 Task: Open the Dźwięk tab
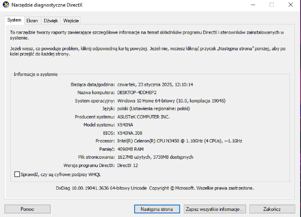coord(51,21)
